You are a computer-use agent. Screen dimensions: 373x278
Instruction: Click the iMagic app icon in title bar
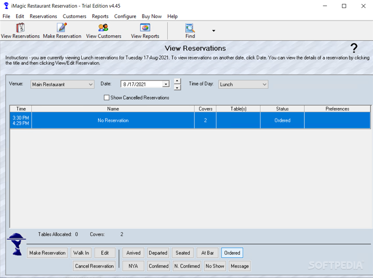(6, 6)
